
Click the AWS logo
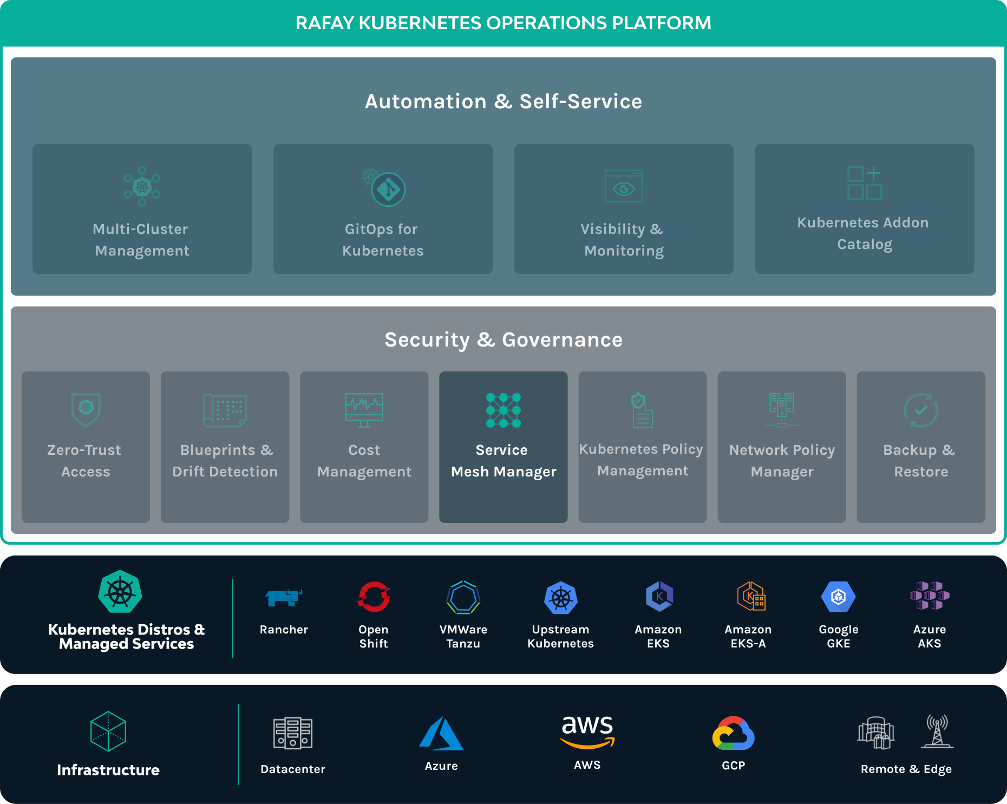[587, 731]
